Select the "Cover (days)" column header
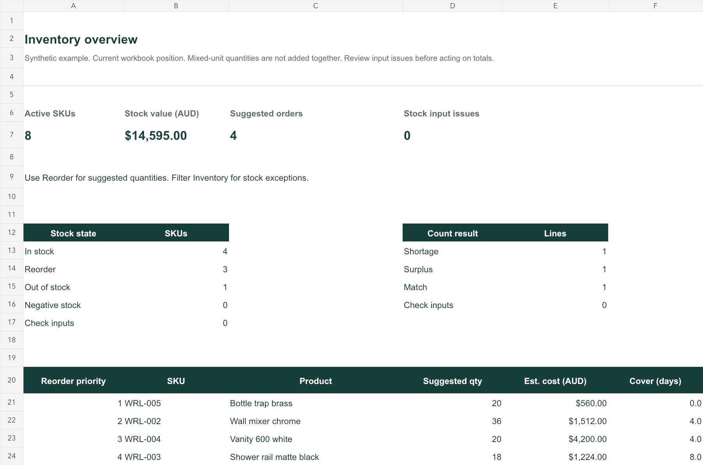The image size is (703, 465). (x=655, y=380)
